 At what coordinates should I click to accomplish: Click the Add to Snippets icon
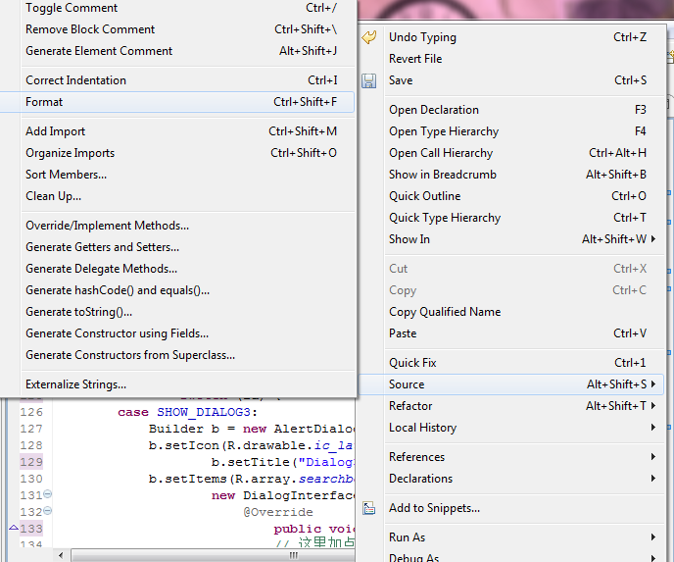click(368, 508)
